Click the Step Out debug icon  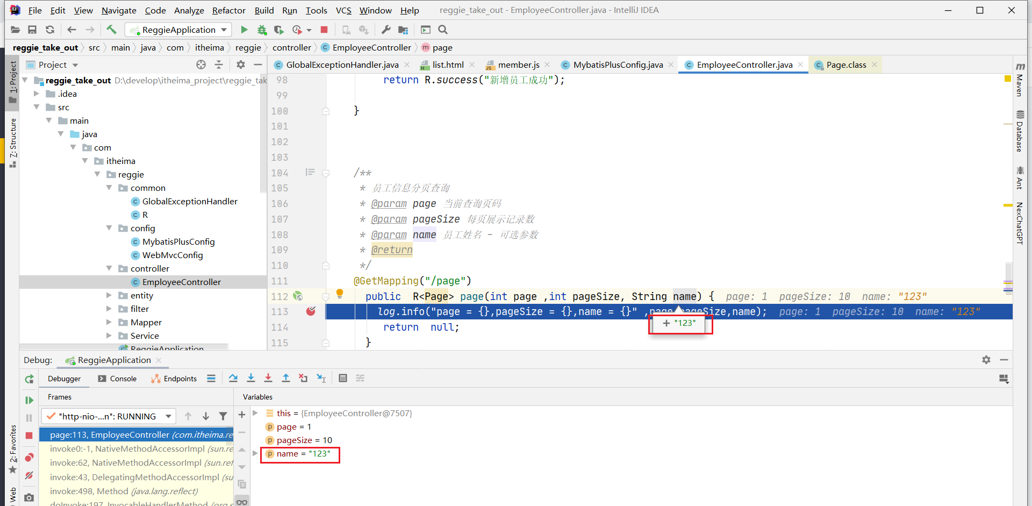pos(286,379)
